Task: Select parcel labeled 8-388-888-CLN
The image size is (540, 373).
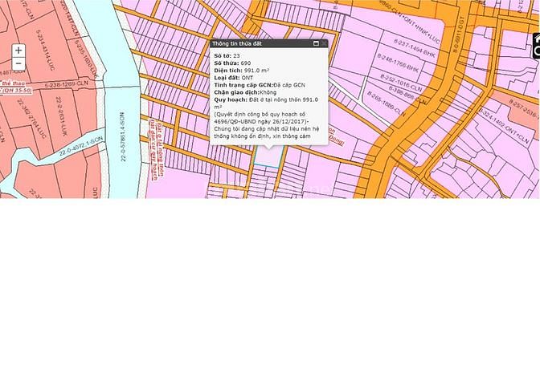Action: (x=407, y=95)
